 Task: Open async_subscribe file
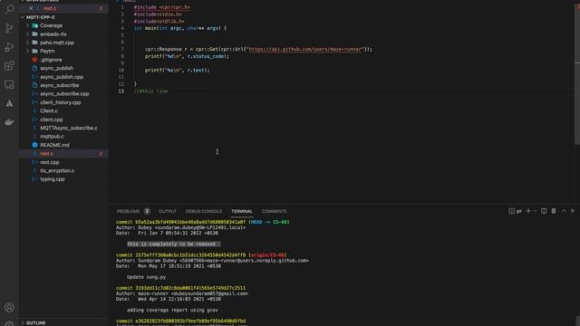pyautogui.click(x=60, y=85)
